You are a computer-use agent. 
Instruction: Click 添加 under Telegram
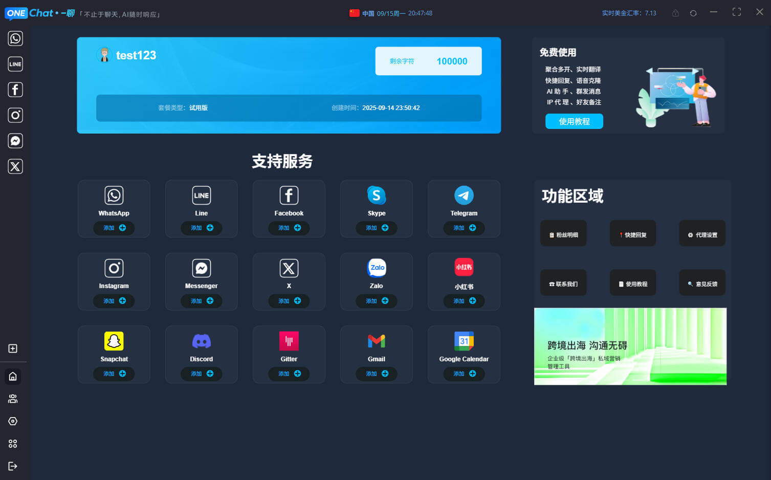(464, 228)
